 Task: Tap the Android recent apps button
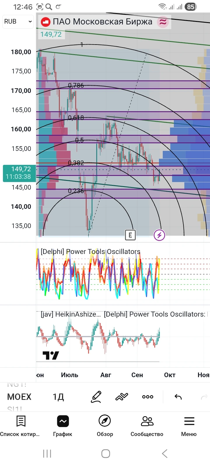(x=47, y=453)
